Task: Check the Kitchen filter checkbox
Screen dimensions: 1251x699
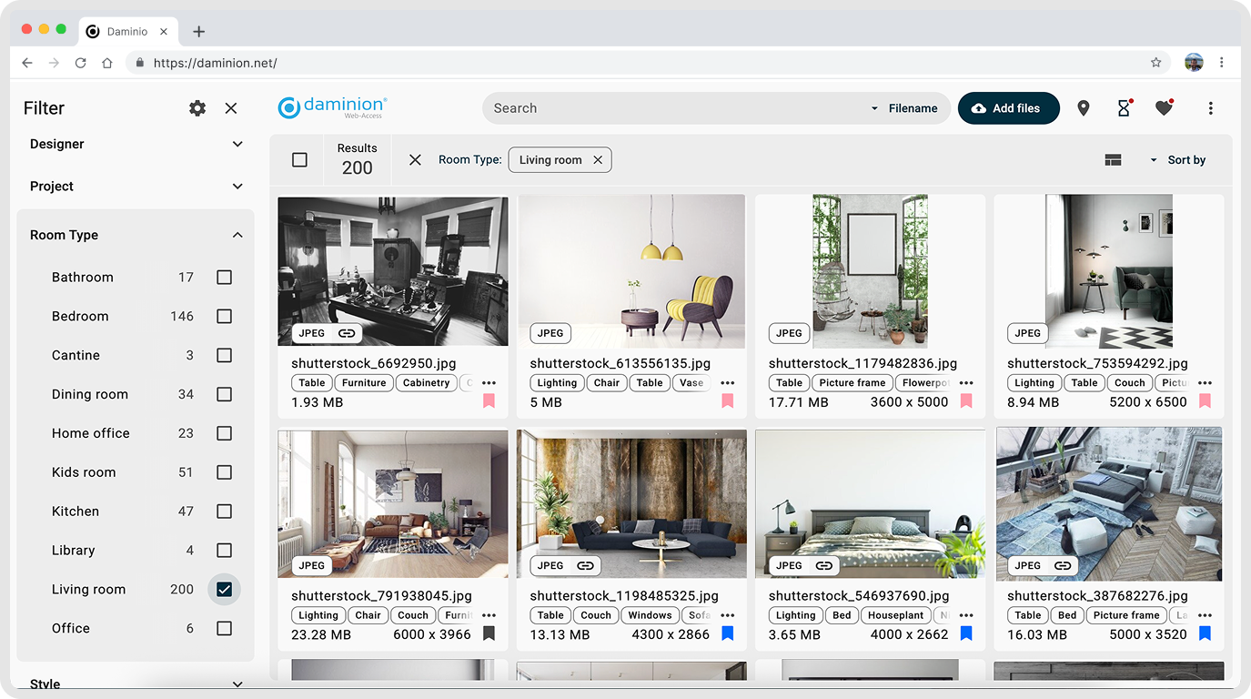Action: [224, 511]
